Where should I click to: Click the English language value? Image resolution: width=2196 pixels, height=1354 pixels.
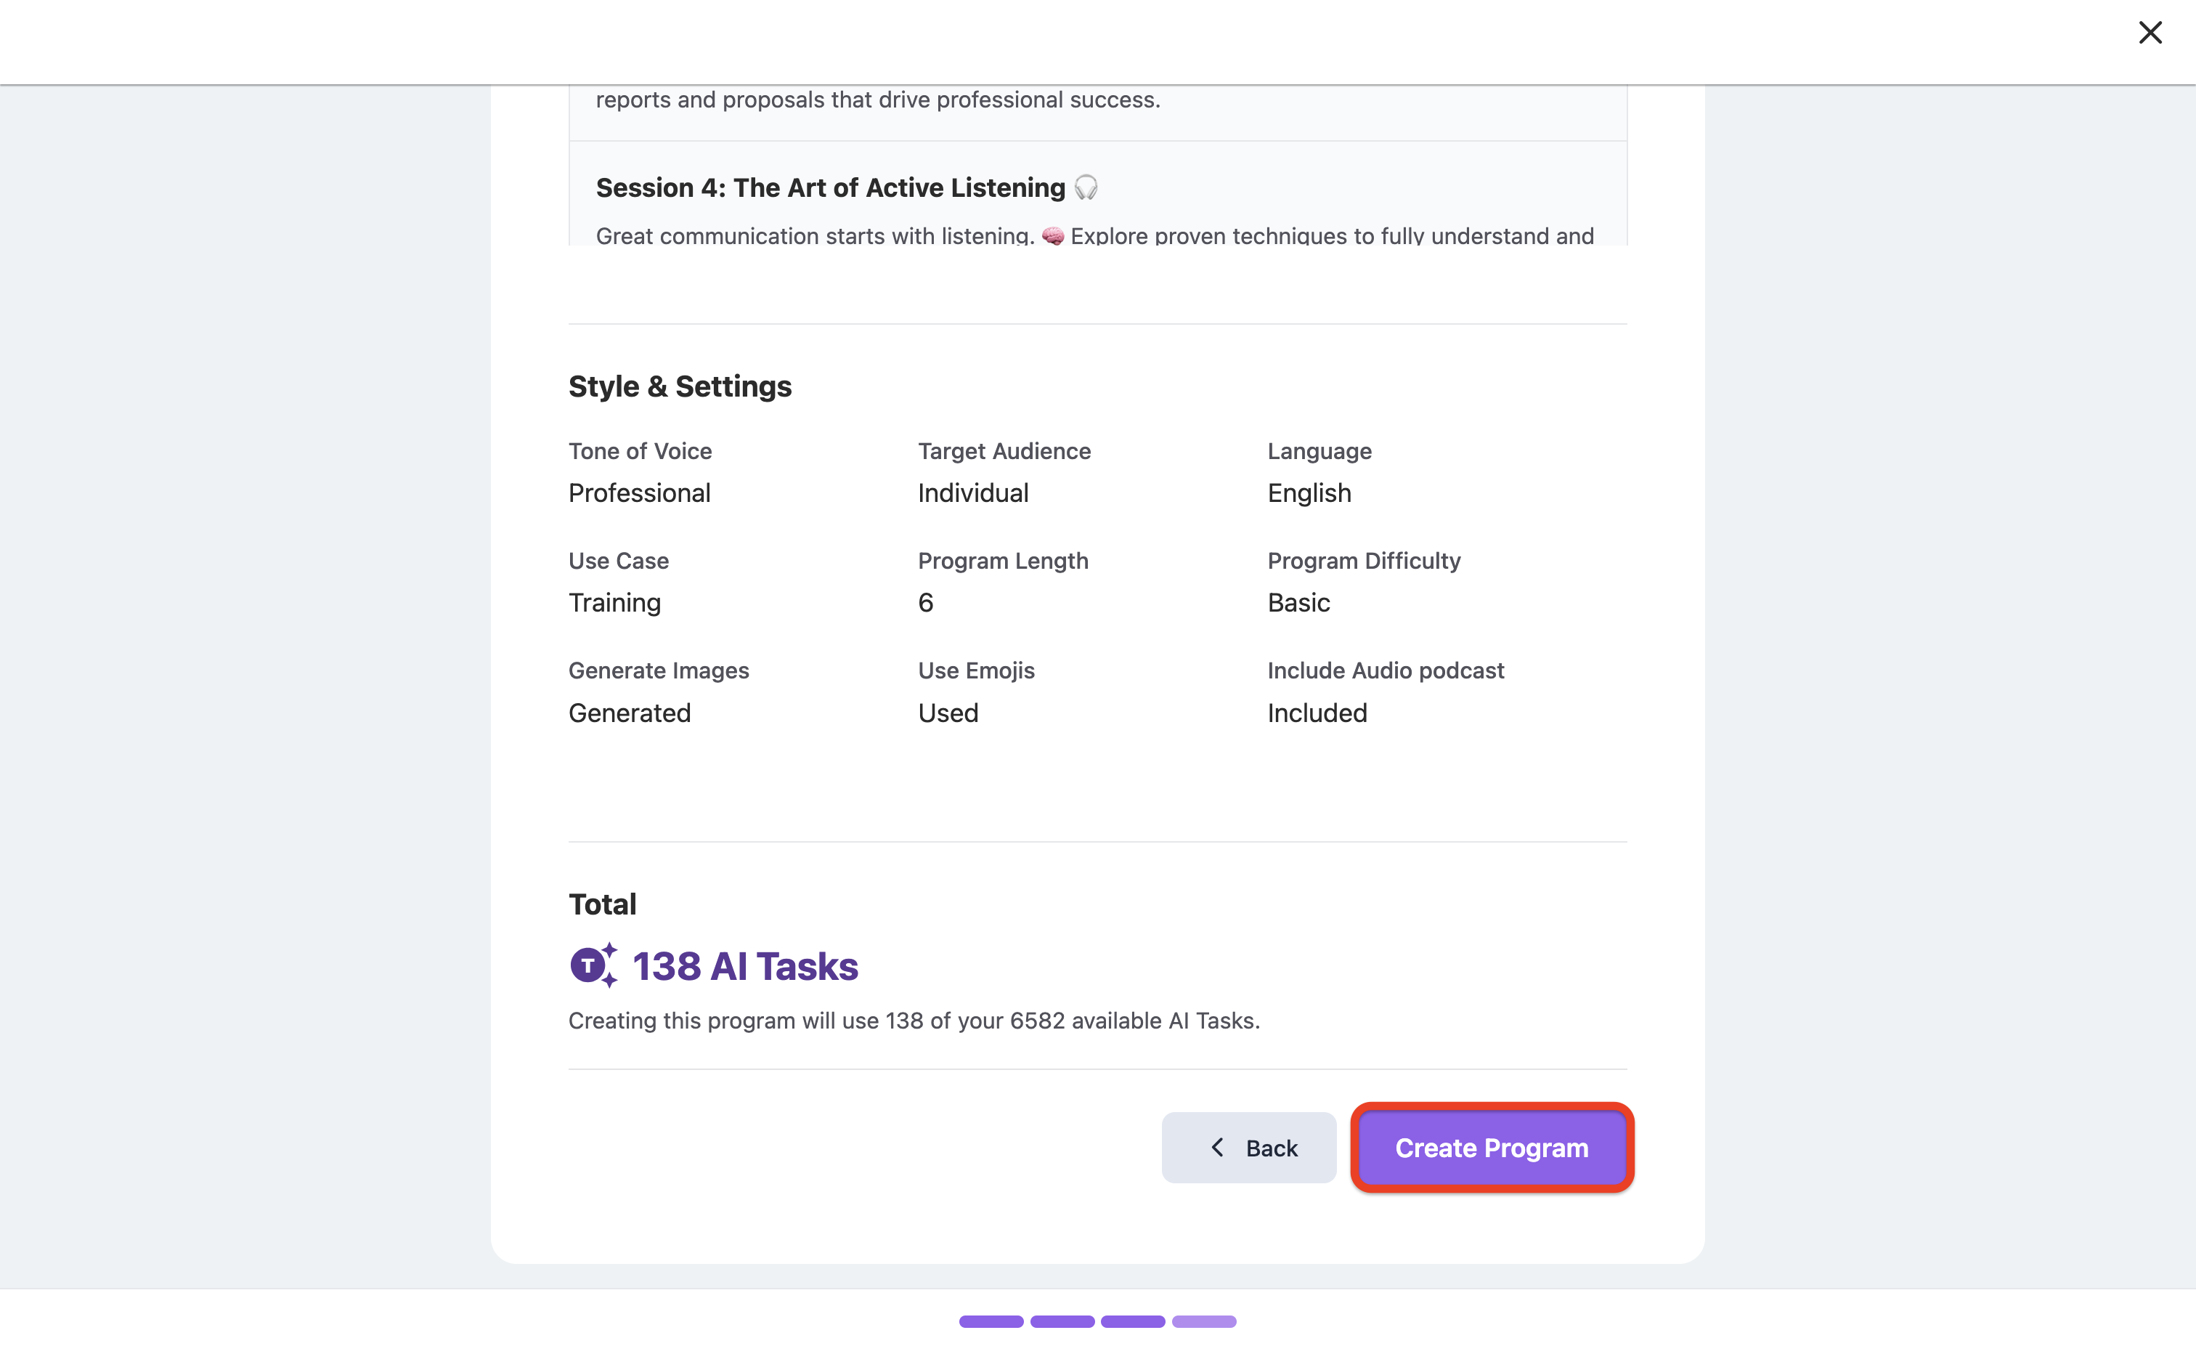pyautogui.click(x=1309, y=493)
